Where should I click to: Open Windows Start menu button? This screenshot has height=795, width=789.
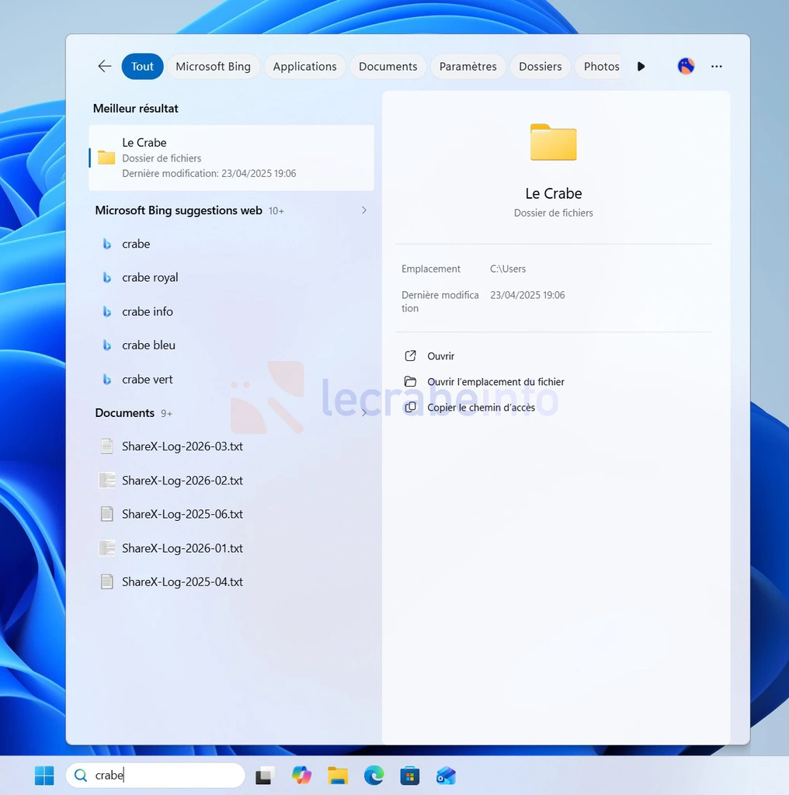[x=44, y=775]
